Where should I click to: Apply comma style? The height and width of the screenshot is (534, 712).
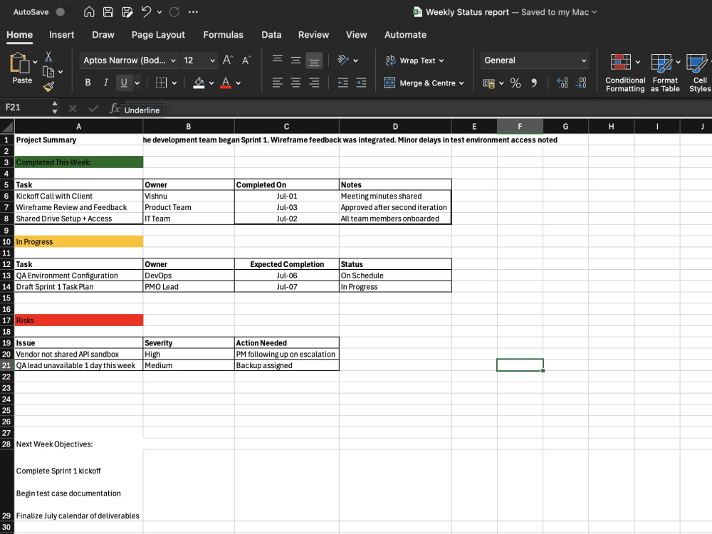[534, 83]
